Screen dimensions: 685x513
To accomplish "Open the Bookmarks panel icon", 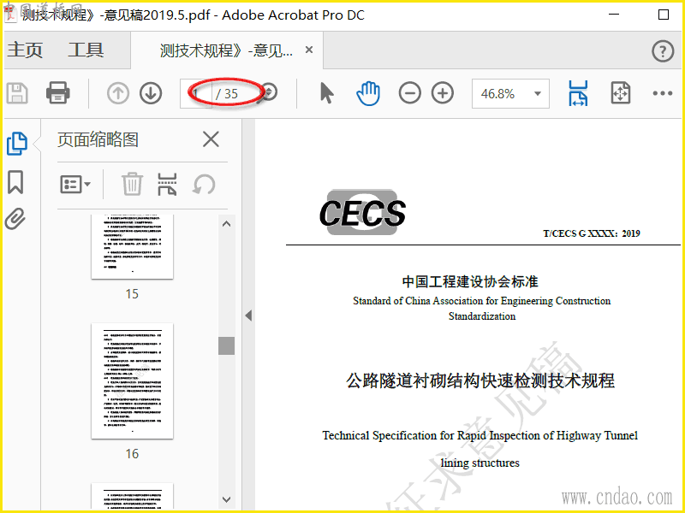I will click(15, 182).
